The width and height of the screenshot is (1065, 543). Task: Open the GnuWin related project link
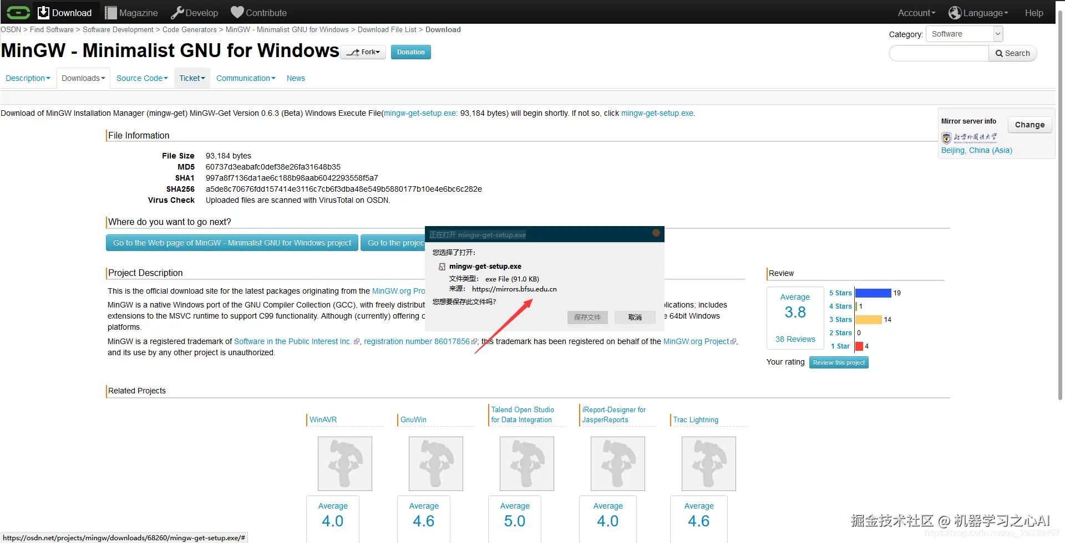click(x=414, y=419)
